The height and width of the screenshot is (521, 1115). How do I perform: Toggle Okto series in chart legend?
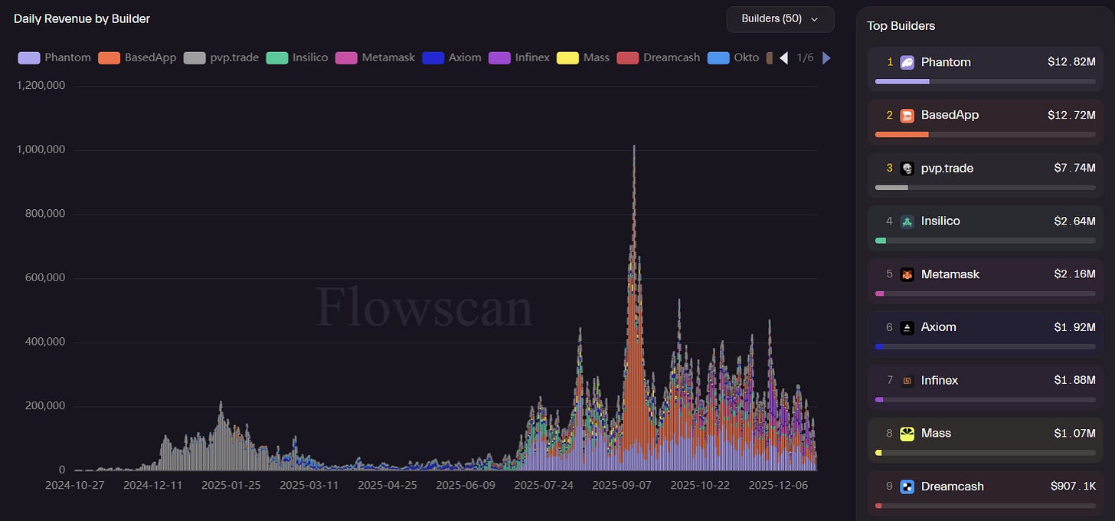(733, 57)
